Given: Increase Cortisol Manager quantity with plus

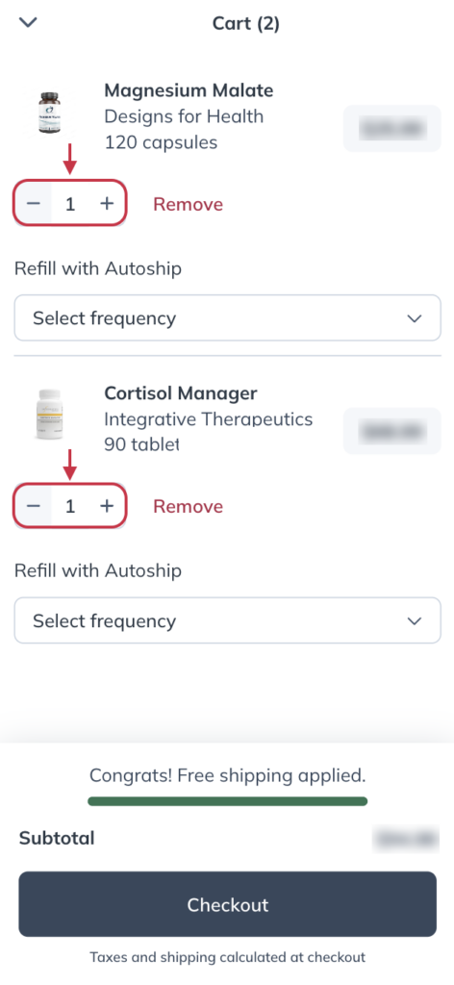Looking at the screenshot, I should click(108, 506).
